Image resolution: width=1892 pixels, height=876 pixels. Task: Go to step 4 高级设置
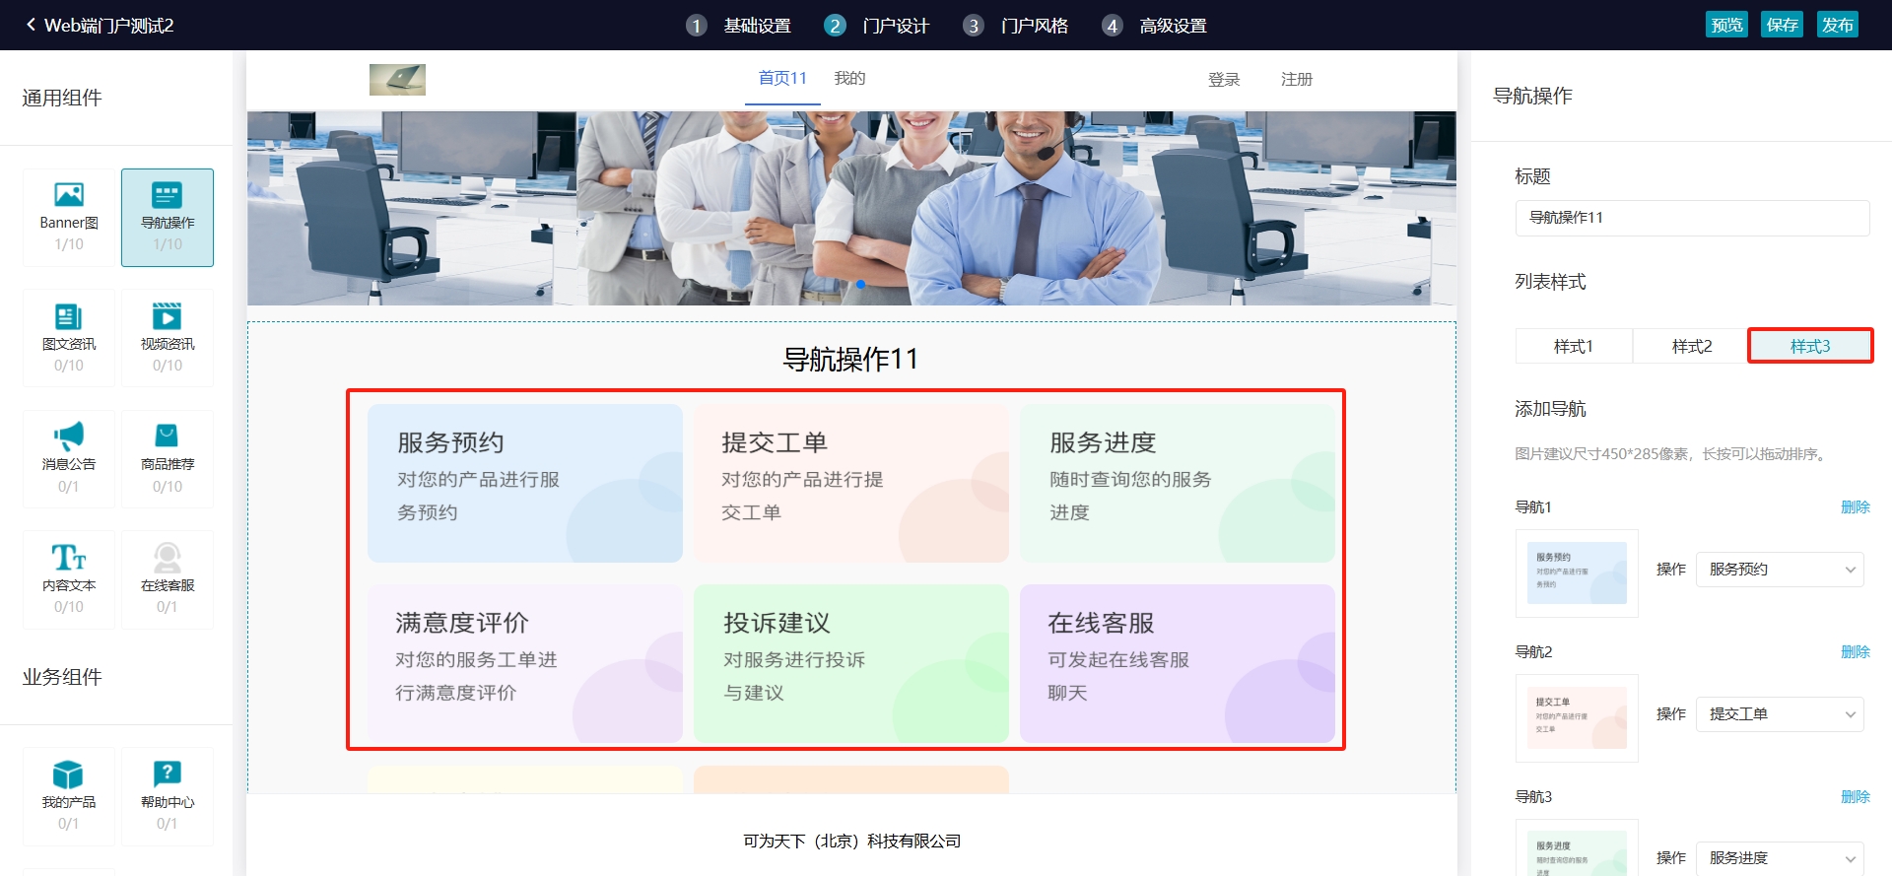coord(1155,26)
